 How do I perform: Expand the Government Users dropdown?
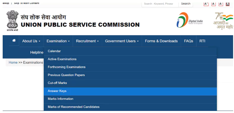click(122, 41)
